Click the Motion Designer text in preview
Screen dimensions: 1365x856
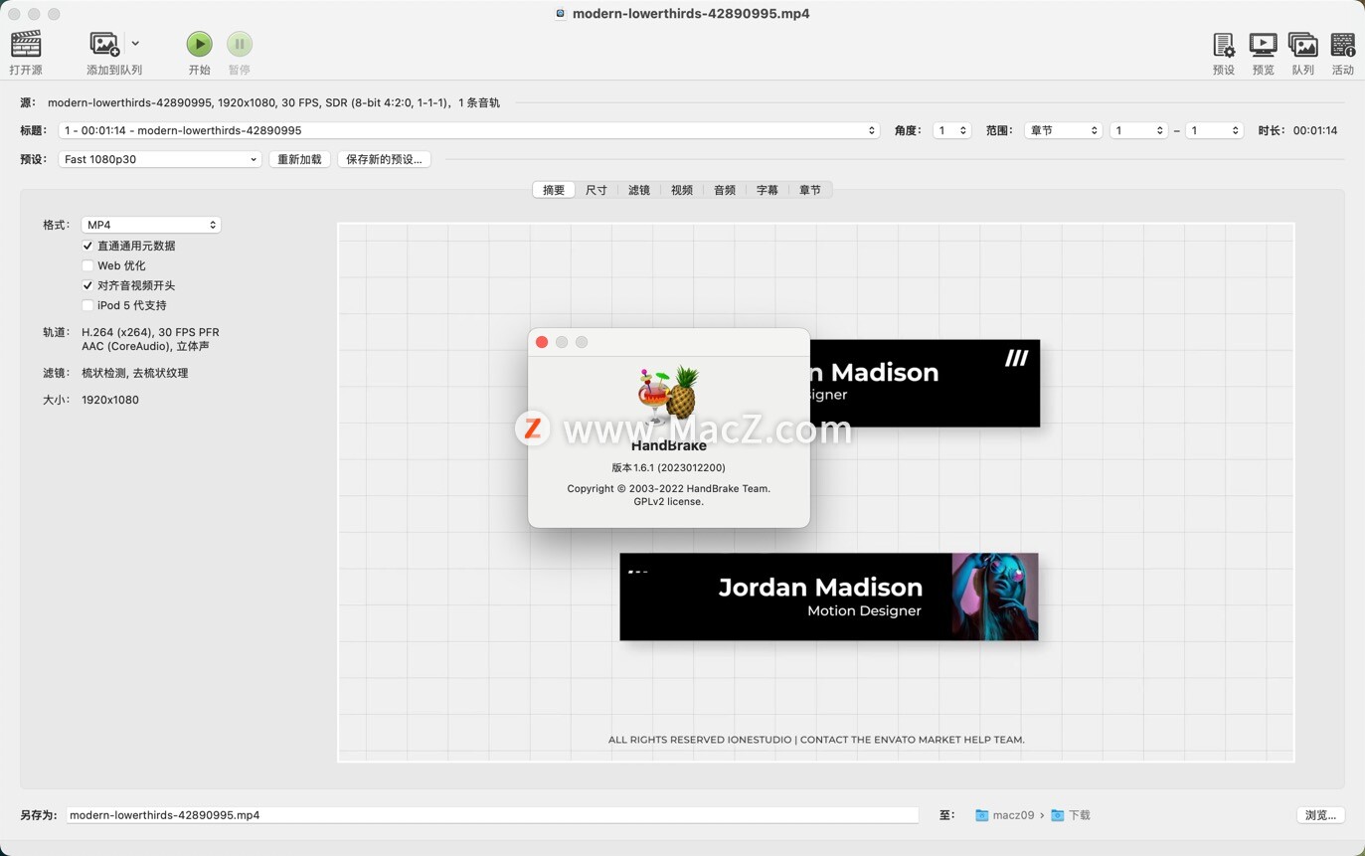click(x=864, y=611)
